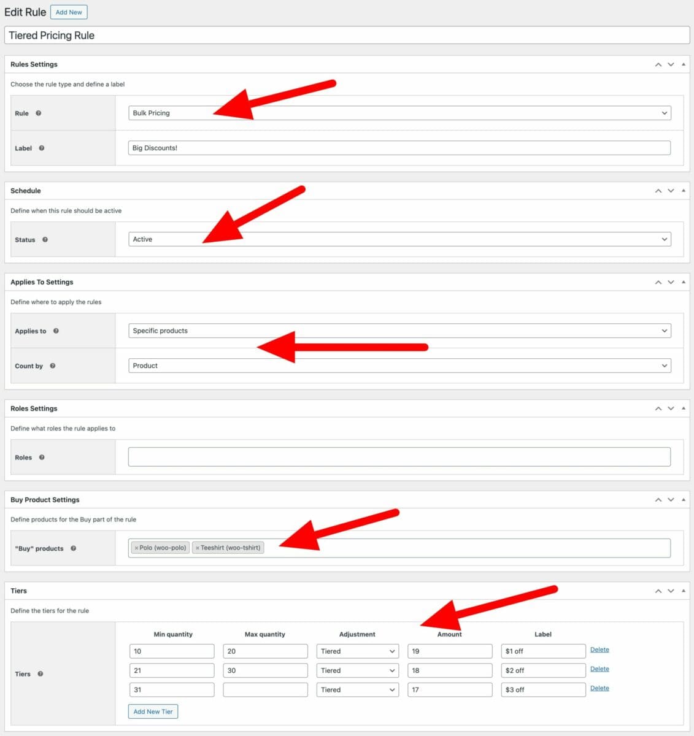
Task: Click the rule title field Tiered Pricing Rule
Action: pos(347,35)
